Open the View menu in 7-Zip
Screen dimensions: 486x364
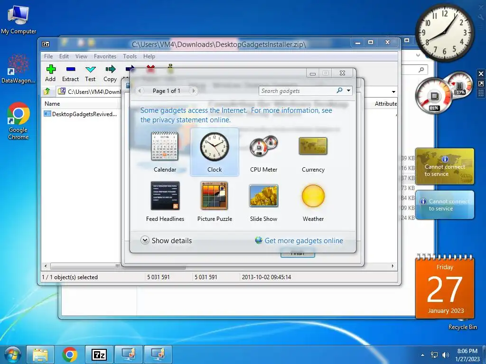(x=81, y=56)
